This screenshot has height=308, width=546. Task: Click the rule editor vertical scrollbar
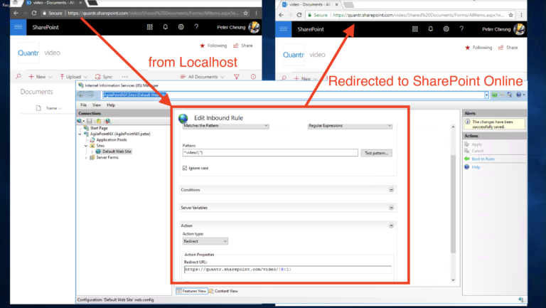453,204
